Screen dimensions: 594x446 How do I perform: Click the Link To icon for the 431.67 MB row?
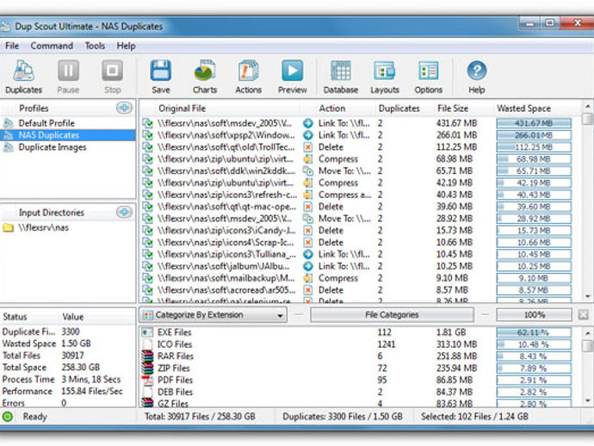point(308,123)
